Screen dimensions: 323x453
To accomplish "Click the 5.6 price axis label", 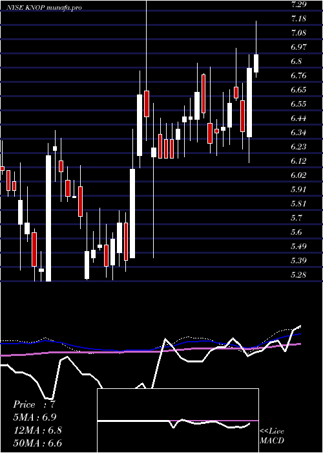I will 297,232.
